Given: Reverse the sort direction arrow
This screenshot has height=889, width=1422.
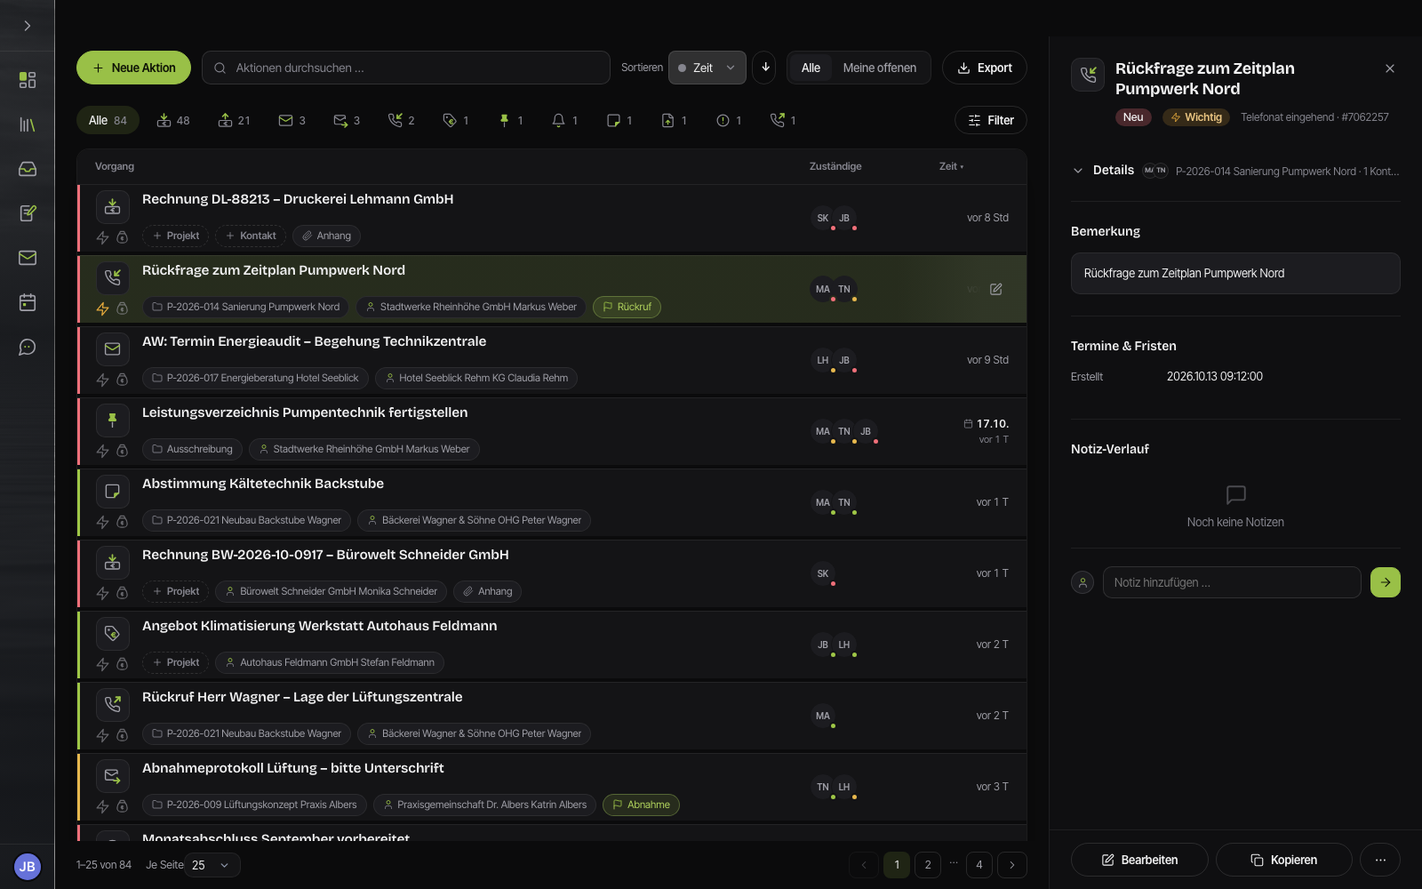Looking at the screenshot, I should tap(764, 68).
